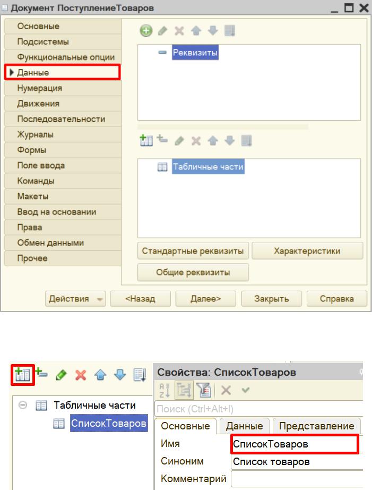Viewport: 372px width, 490px height.
Task: Open the Журналы section
Action: (x=63, y=134)
